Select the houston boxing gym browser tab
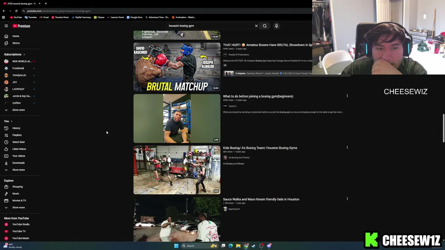 click(21, 3)
